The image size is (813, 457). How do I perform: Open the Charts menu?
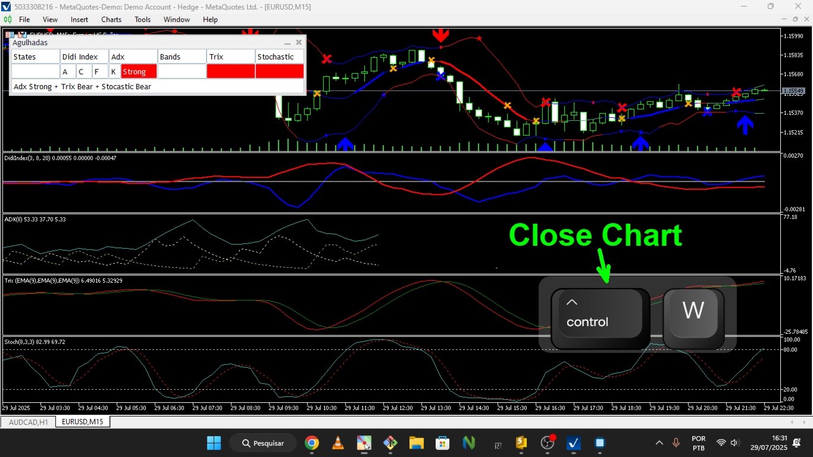click(111, 20)
